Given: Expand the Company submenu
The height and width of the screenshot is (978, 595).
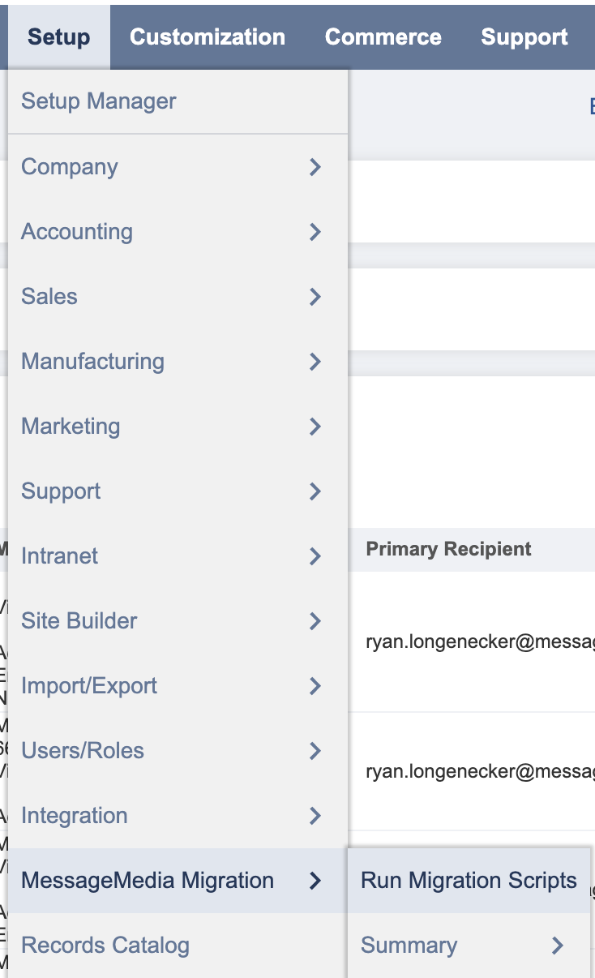Looking at the screenshot, I should click(70, 167).
